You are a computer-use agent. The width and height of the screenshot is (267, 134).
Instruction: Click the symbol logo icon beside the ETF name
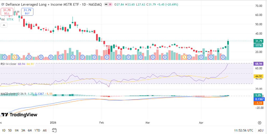(x=3, y=4)
